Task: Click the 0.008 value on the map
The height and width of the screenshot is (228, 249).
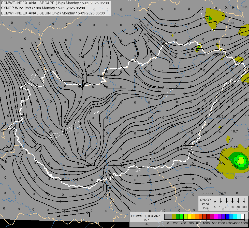Action: pyautogui.click(x=243, y=7)
